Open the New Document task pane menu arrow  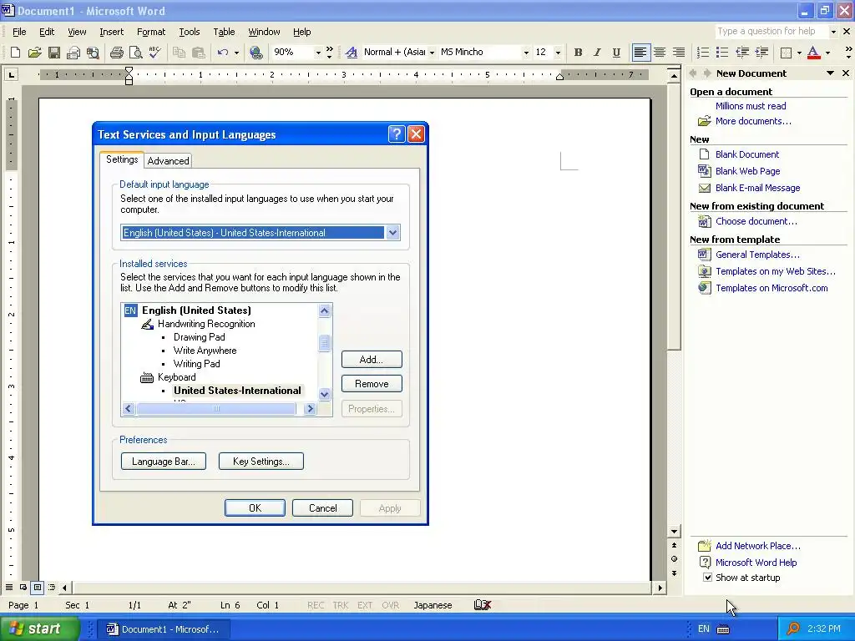pos(830,73)
